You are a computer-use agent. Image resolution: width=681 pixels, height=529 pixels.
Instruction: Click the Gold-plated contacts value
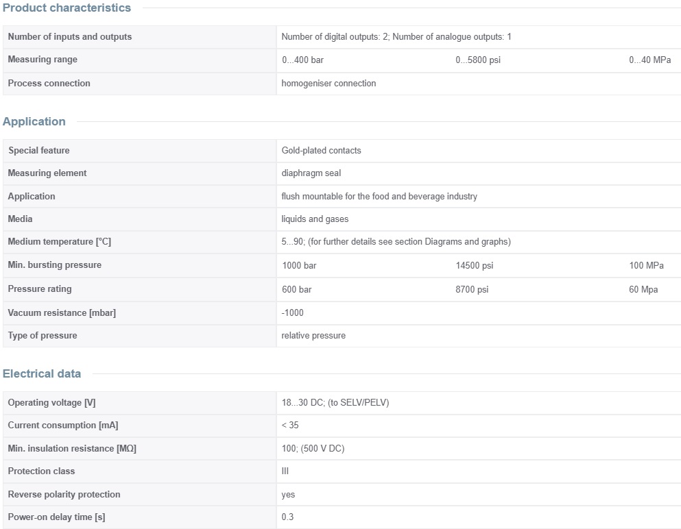(x=321, y=151)
